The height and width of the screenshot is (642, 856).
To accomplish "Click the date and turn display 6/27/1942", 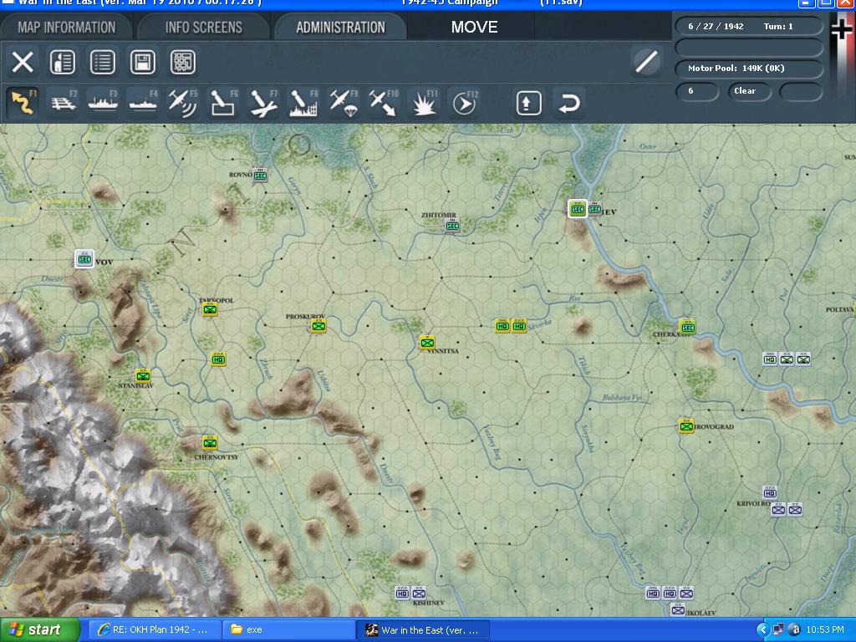I will pos(748,26).
